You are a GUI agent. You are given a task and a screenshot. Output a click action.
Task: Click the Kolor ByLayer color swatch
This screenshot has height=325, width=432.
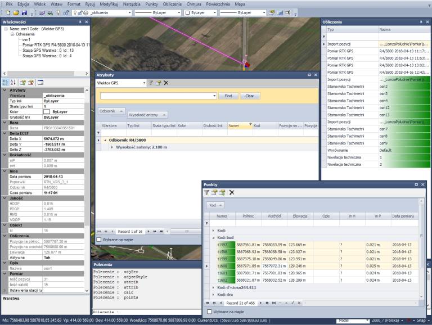coord(47,112)
